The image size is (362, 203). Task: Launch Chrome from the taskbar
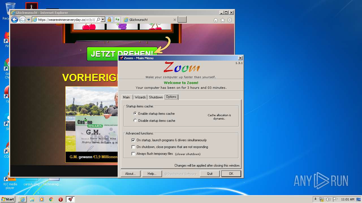pos(51,199)
